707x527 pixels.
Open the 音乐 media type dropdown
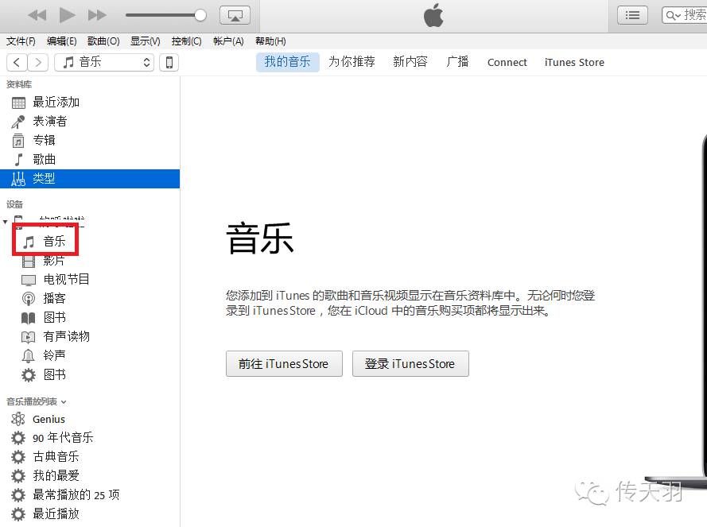104,62
